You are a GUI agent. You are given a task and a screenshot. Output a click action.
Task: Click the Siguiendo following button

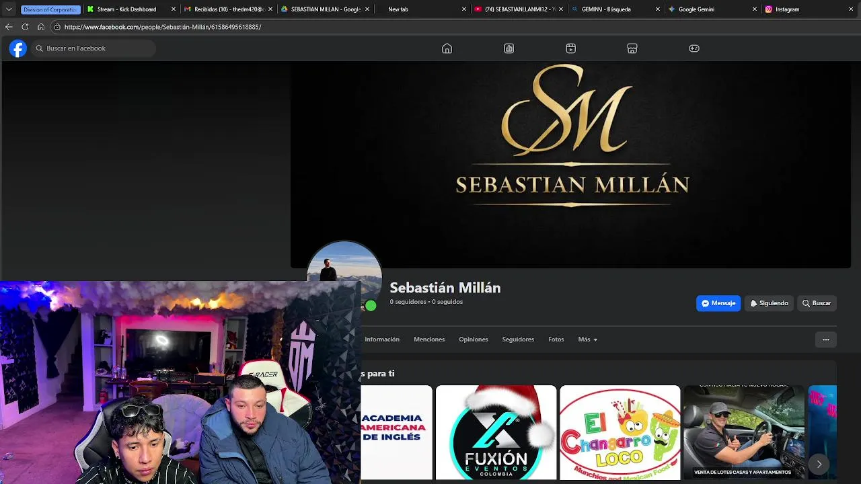(769, 303)
